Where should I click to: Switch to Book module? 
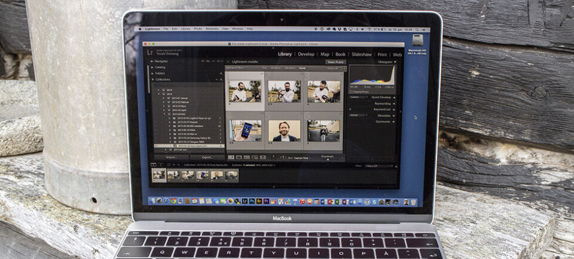[340, 54]
